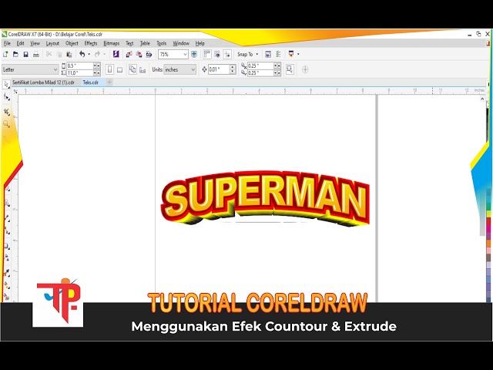Click the Cut scissors icon
Screen dimensions: 493x370
(x=49, y=54)
